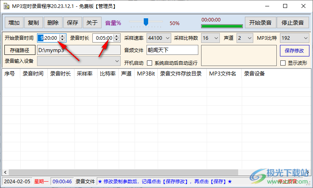Click the MP3文件名 column header
The width and height of the screenshot is (313, 188).
coord(224,74)
